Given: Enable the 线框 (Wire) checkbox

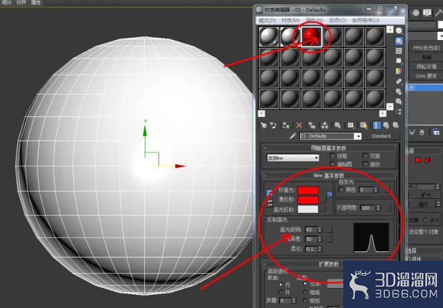Looking at the screenshot, I should click(333, 156).
